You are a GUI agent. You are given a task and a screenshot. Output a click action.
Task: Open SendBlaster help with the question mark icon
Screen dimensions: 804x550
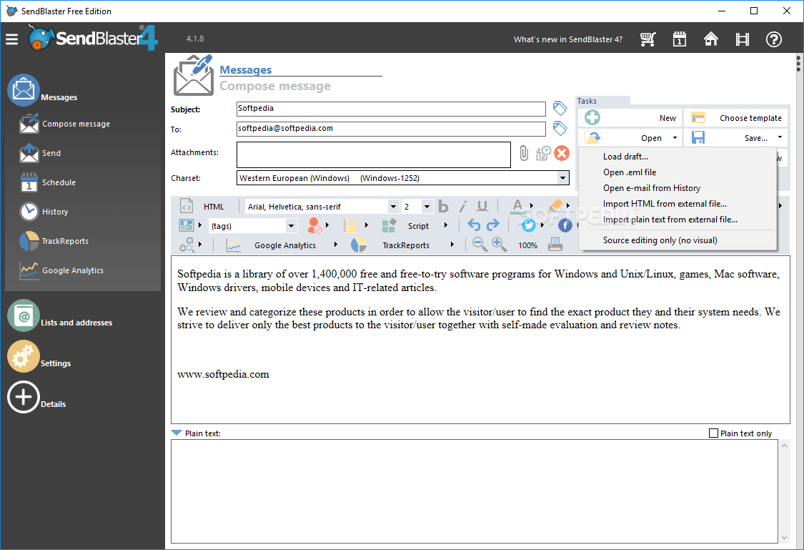pos(774,39)
